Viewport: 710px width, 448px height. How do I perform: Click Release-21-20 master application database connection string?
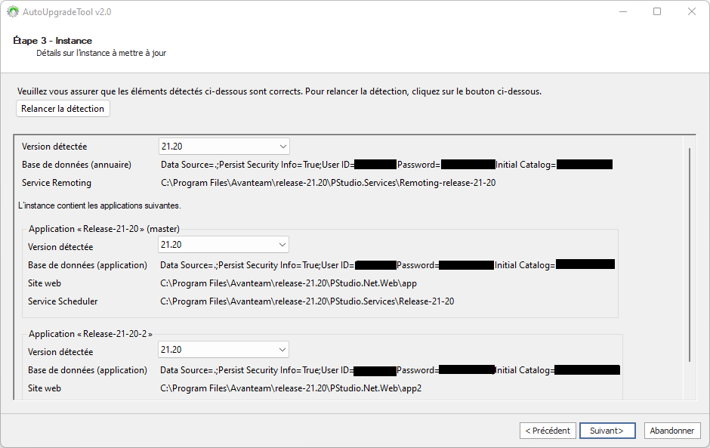[257, 265]
